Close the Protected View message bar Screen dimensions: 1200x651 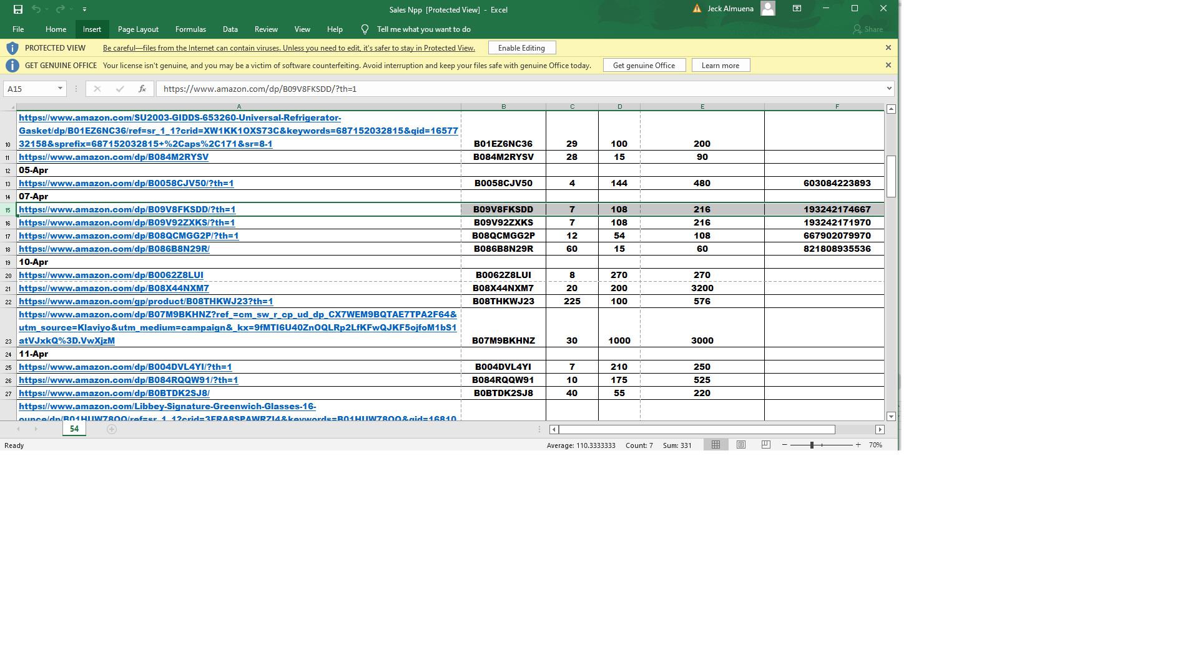pyautogui.click(x=888, y=47)
